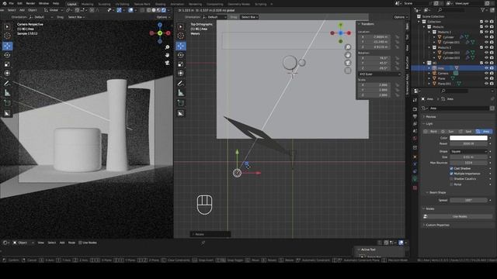Open the File menu
The image size is (497, 279).
click(x=11, y=3)
